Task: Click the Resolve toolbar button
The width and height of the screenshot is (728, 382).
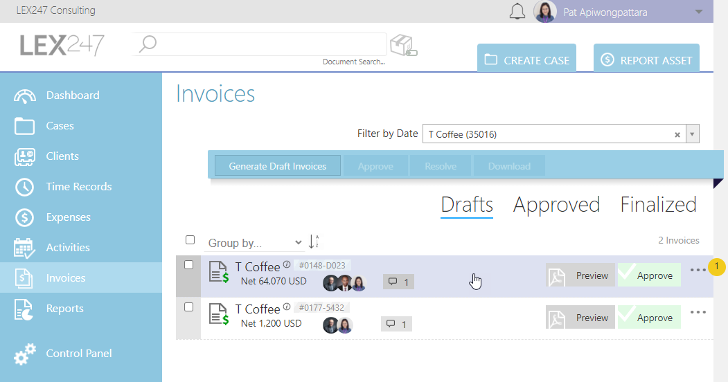Action: (x=440, y=166)
